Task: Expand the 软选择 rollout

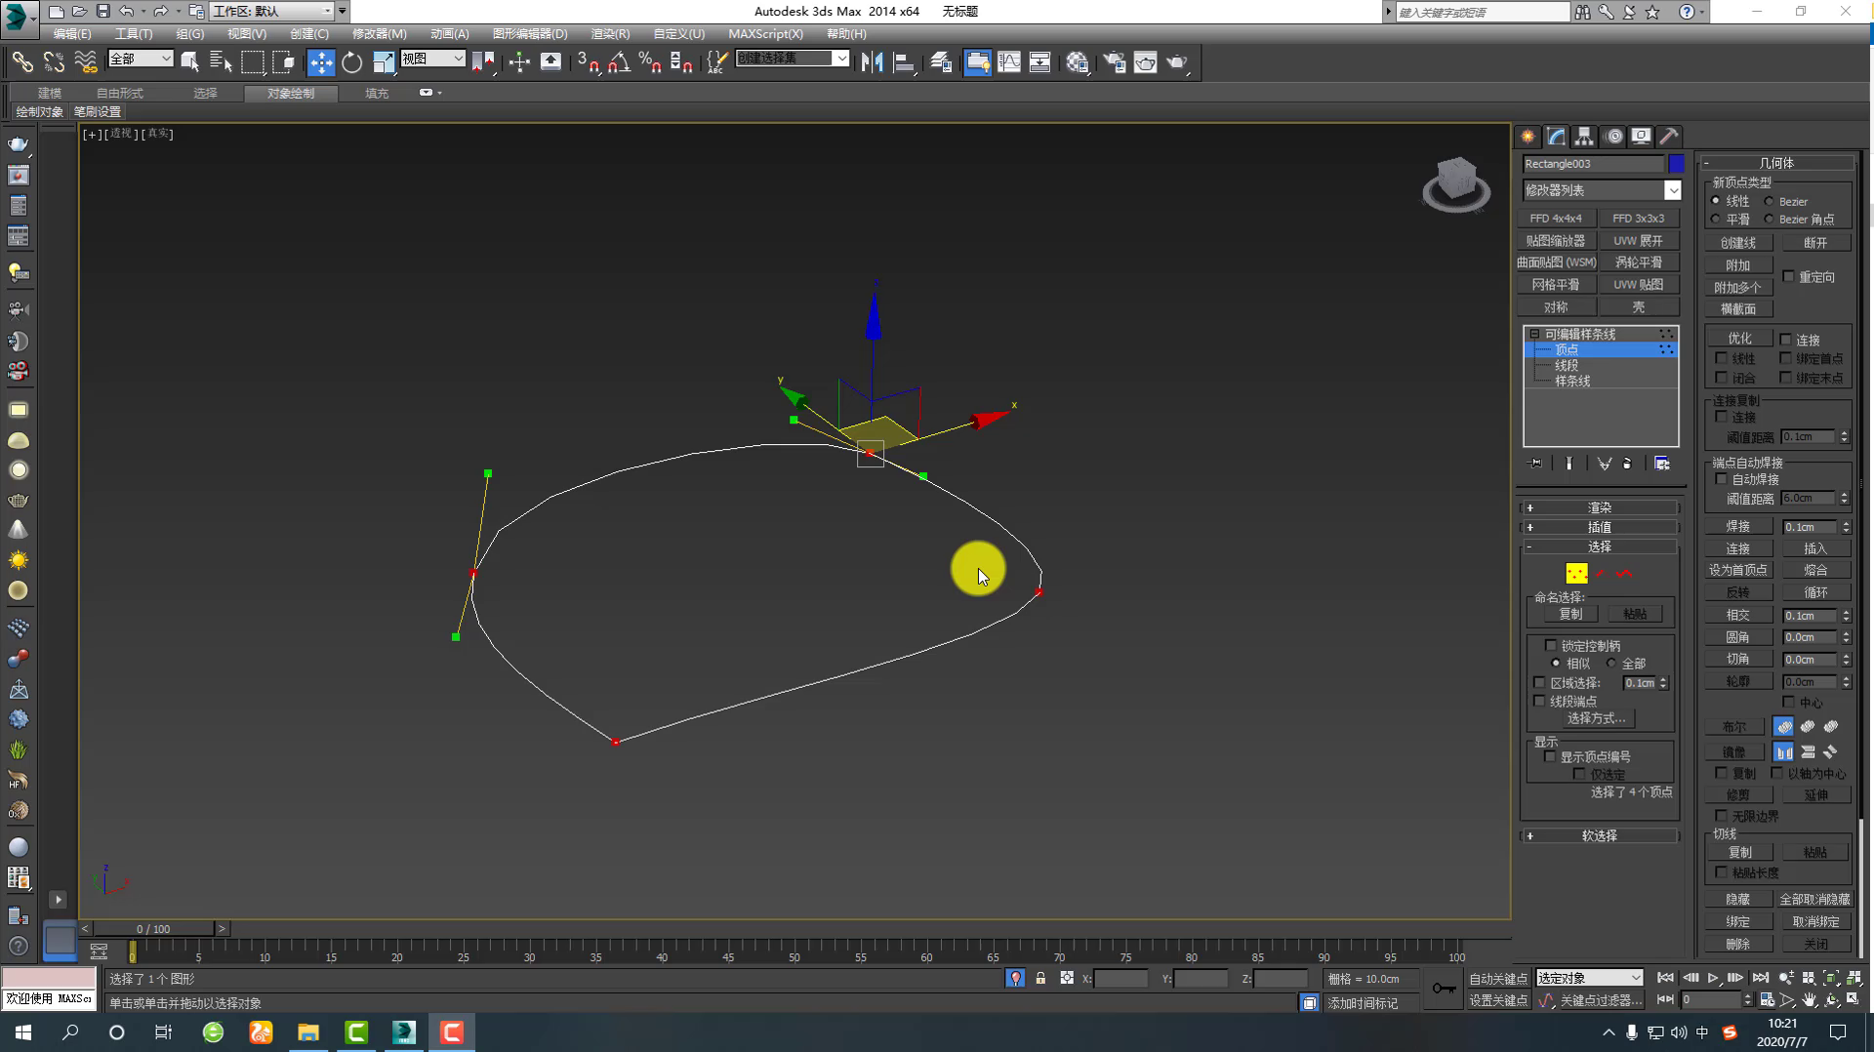Action: point(1599,835)
